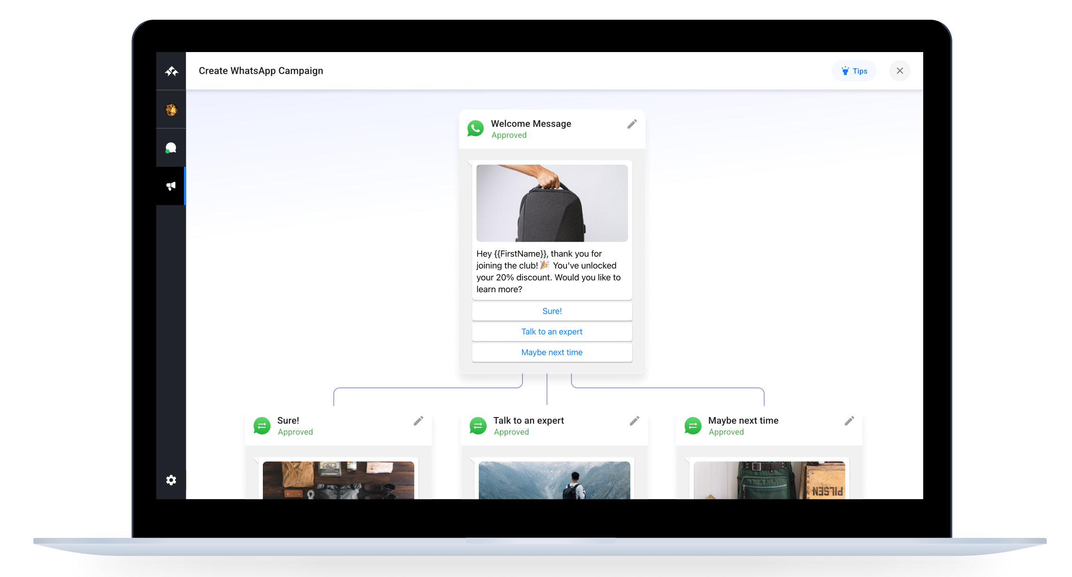This screenshot has width=1072, height=577.
Task: Click the welcome message body text
Action: point(548,272)
